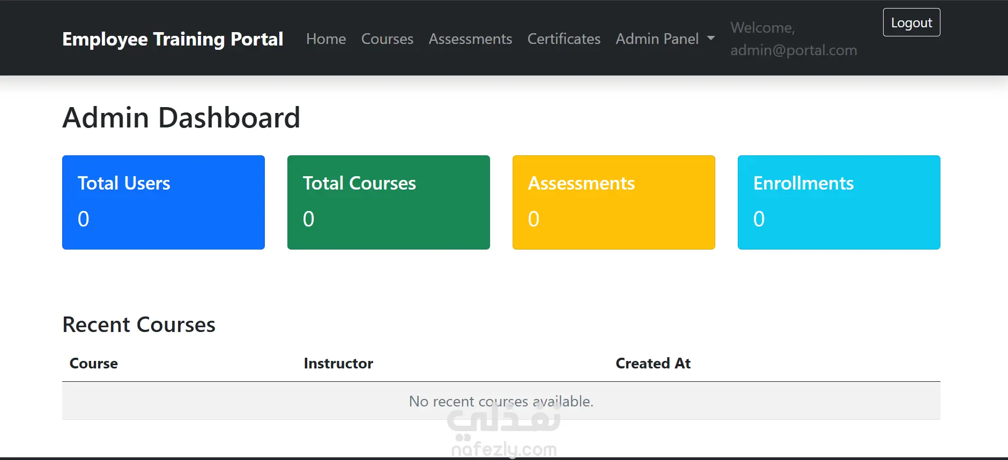Click the Welcome admin@portal.com text
This screenshot has height=460, width=1008.
(794, 39)
